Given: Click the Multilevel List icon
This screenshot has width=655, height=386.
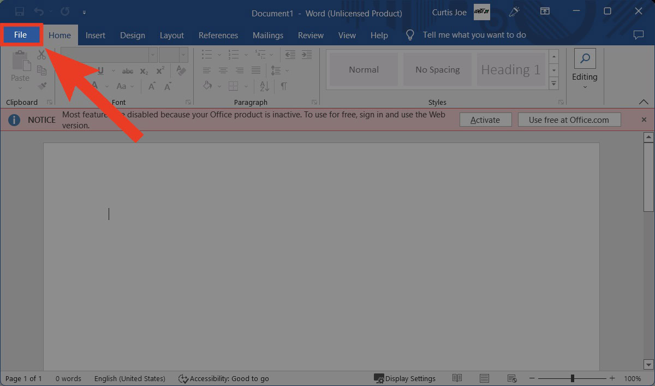Looking at the screenshot, I should pos(260,55).
